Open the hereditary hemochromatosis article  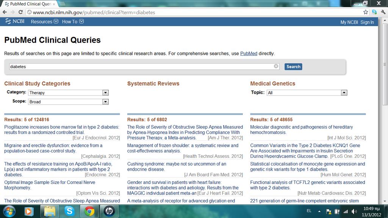click(301, 130)
